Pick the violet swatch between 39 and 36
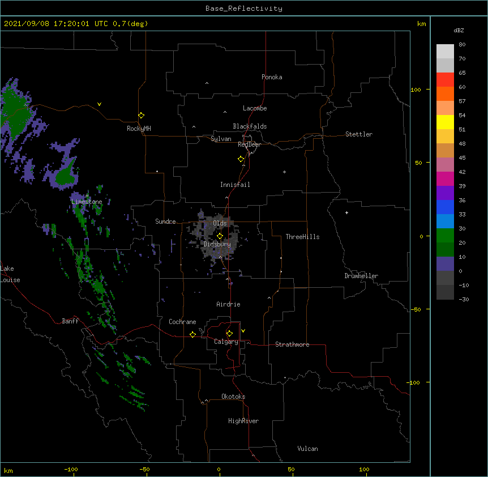488x477 pixels. [445, 193]
